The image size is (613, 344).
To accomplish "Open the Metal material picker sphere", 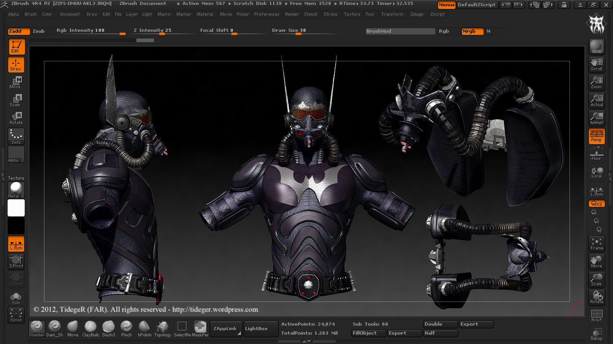I will 16,190.
